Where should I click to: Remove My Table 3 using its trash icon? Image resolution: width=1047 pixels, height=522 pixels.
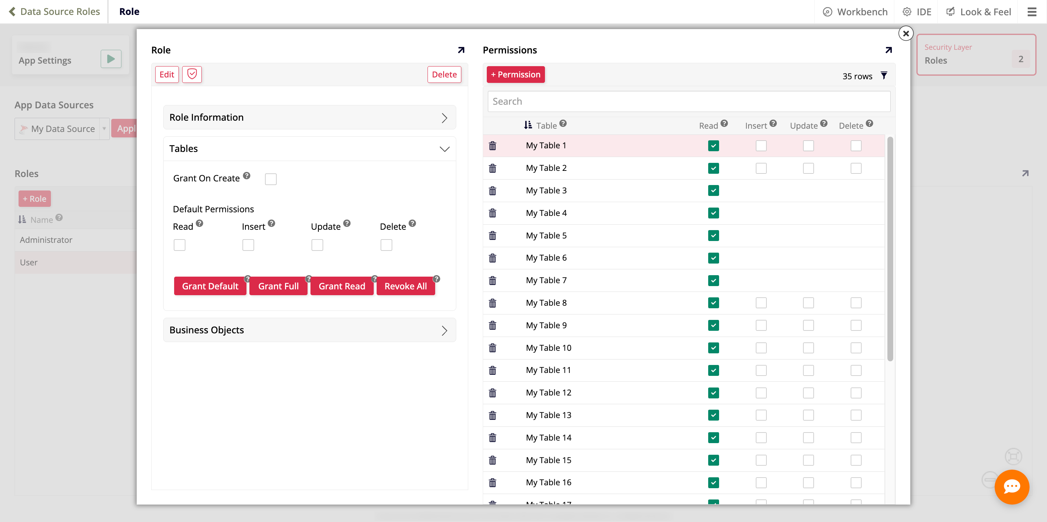point(493,191)
